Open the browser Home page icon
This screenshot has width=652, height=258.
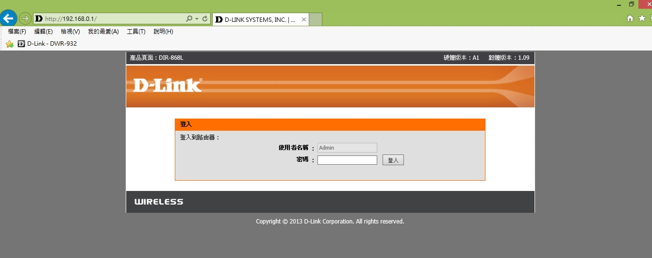pyautogui.click(x=630, y=18)
